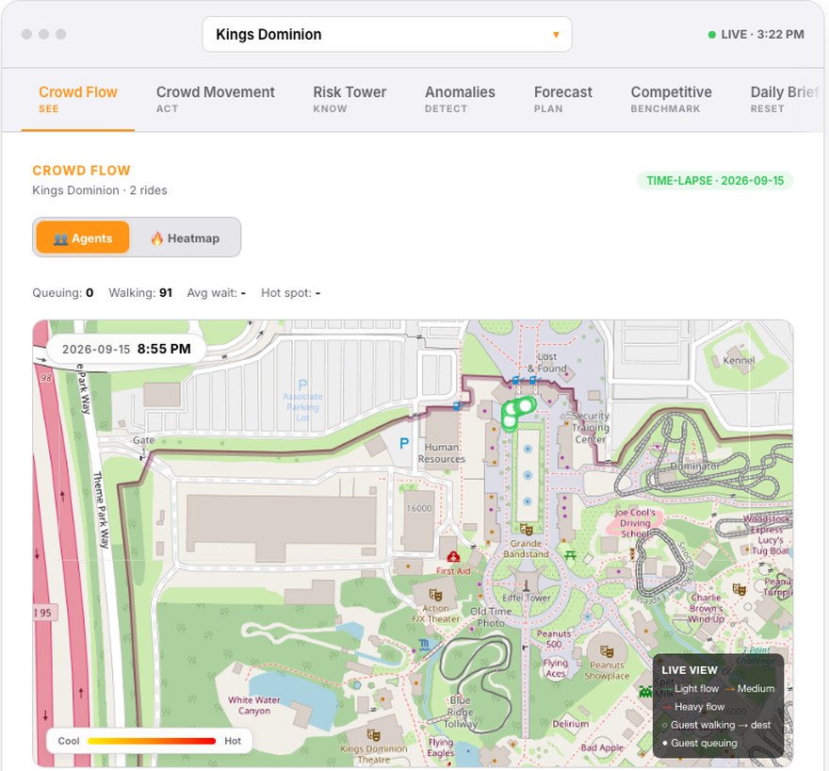Click the Bad Apple label
Image resolution: width=829 pixels, height=771 pixels.
coord(602,747)
